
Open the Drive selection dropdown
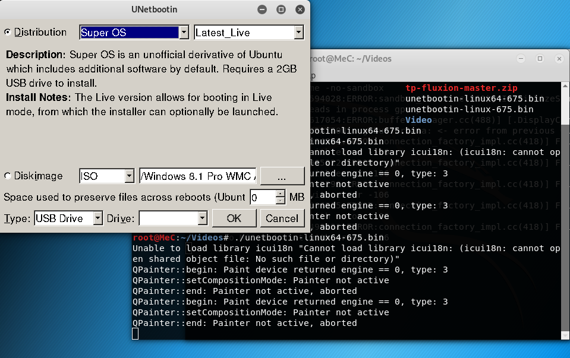point(173,218)
